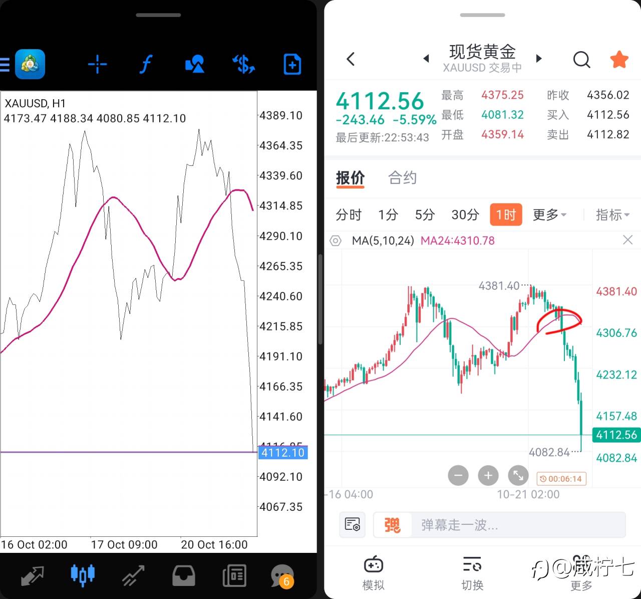Toggle the orange favorite star
The height and width of the screenshot is (599, 641).
pos(619,60)
